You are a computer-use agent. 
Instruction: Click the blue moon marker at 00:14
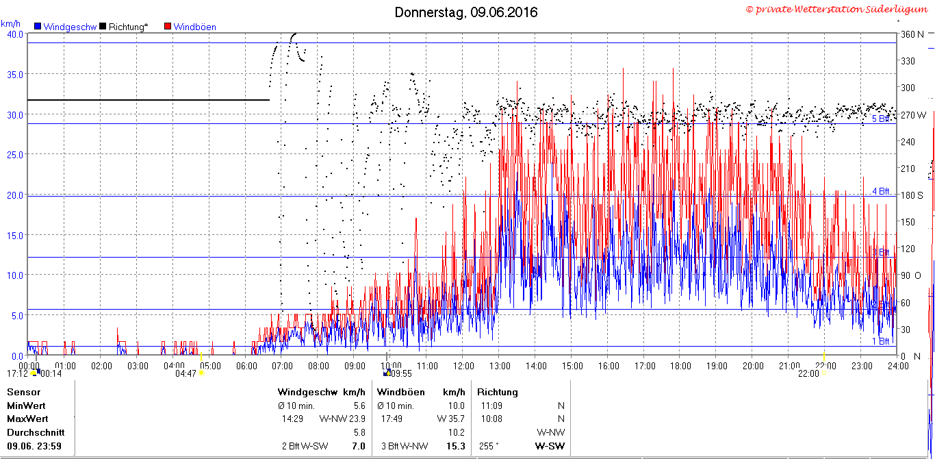click(38, 371)
